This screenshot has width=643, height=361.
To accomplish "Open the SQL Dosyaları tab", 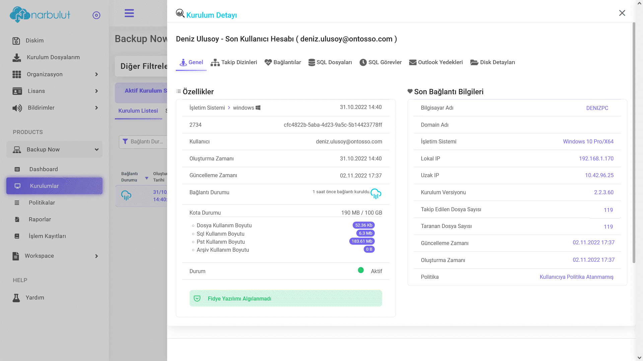I will tap(330, 63).
